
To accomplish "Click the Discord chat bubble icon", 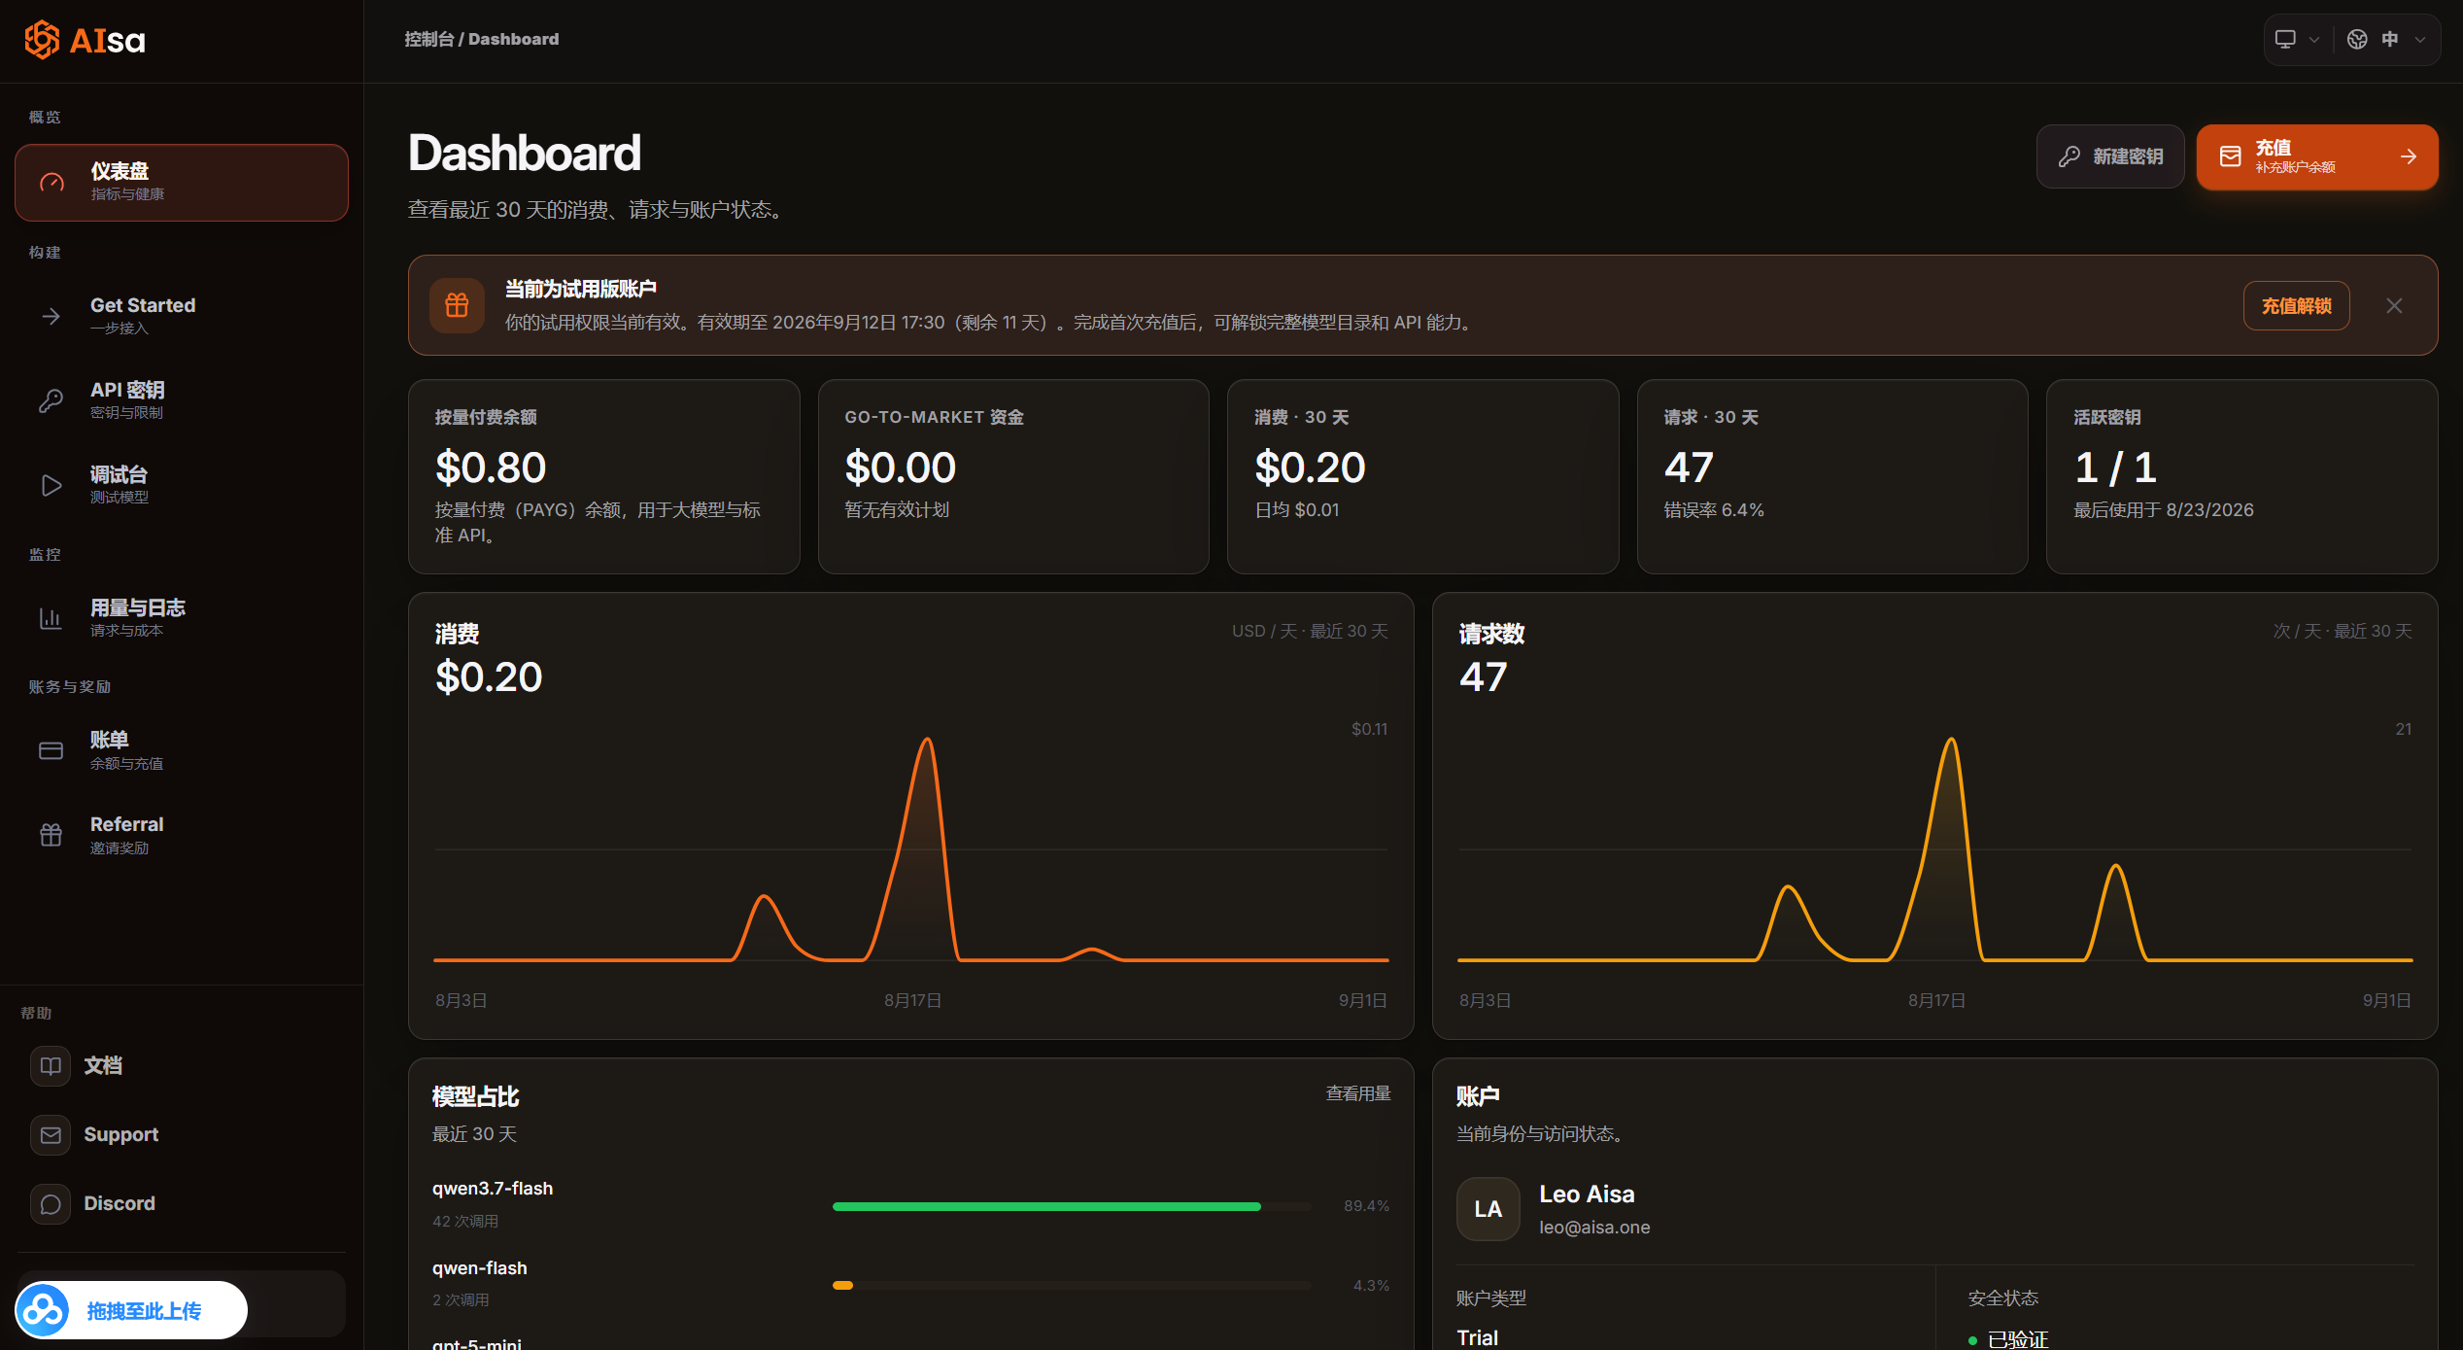I will pyautogui.click(x=51, y=1204).
